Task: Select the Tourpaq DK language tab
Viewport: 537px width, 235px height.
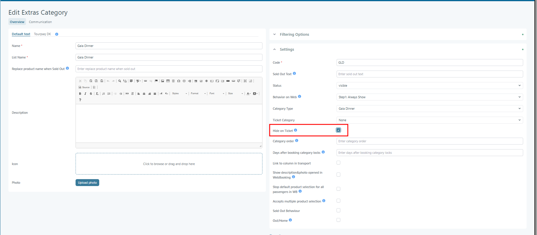Action: (42, 34)
